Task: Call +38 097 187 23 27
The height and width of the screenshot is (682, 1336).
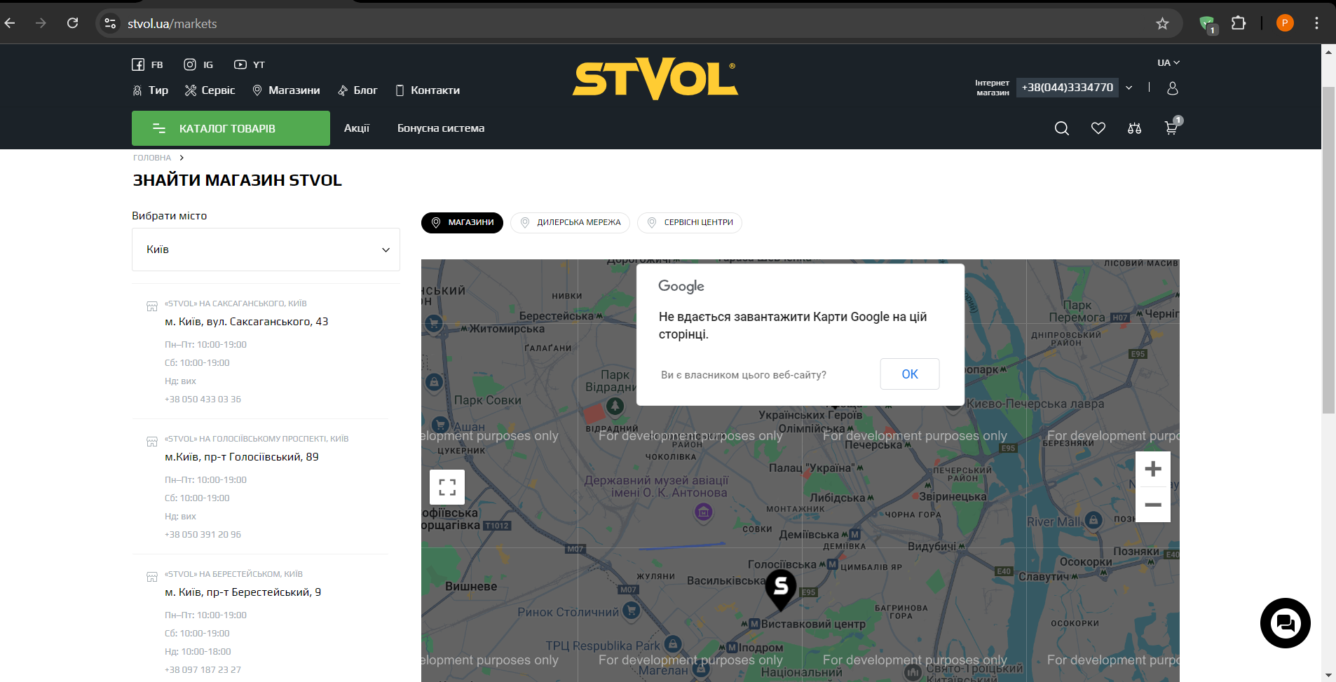Action: 203,670
